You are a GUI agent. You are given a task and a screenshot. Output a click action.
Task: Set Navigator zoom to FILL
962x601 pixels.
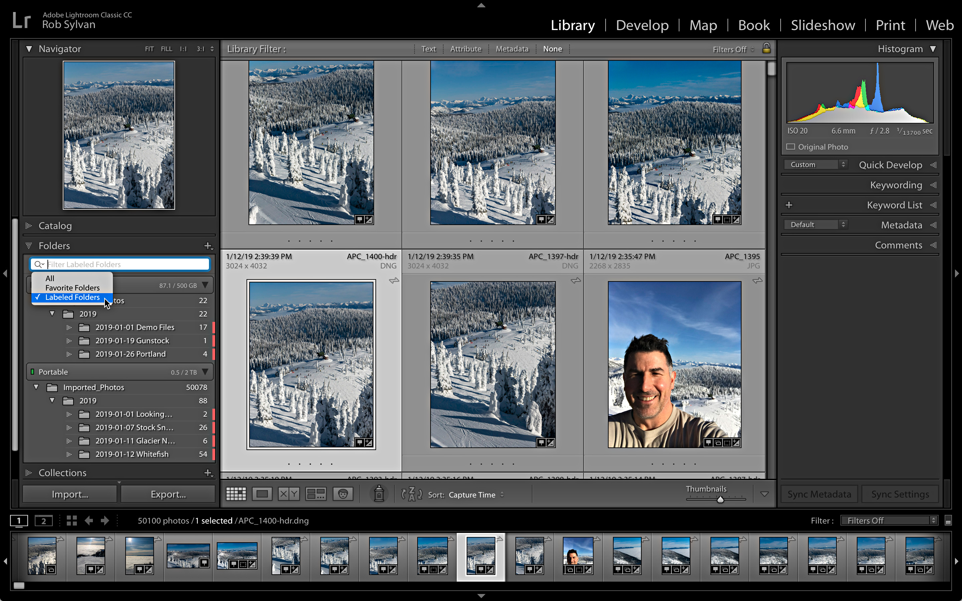point(166,49)
